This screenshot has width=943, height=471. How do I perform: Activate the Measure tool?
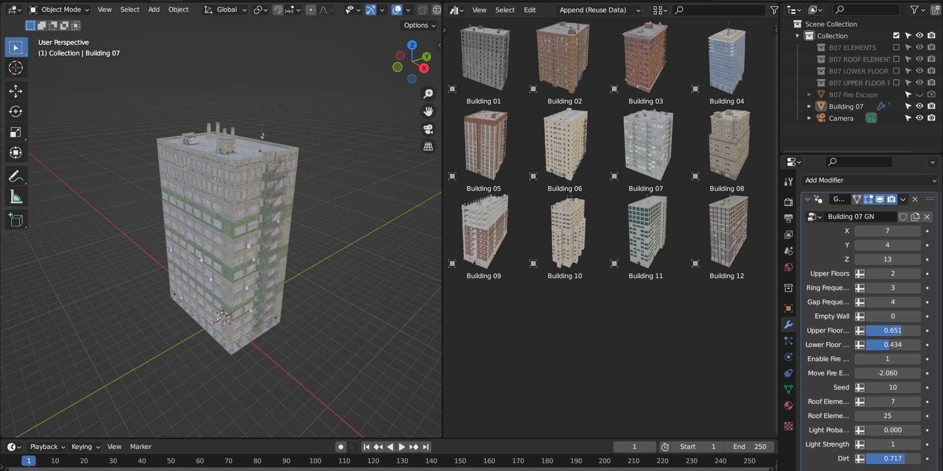(16, 197)
